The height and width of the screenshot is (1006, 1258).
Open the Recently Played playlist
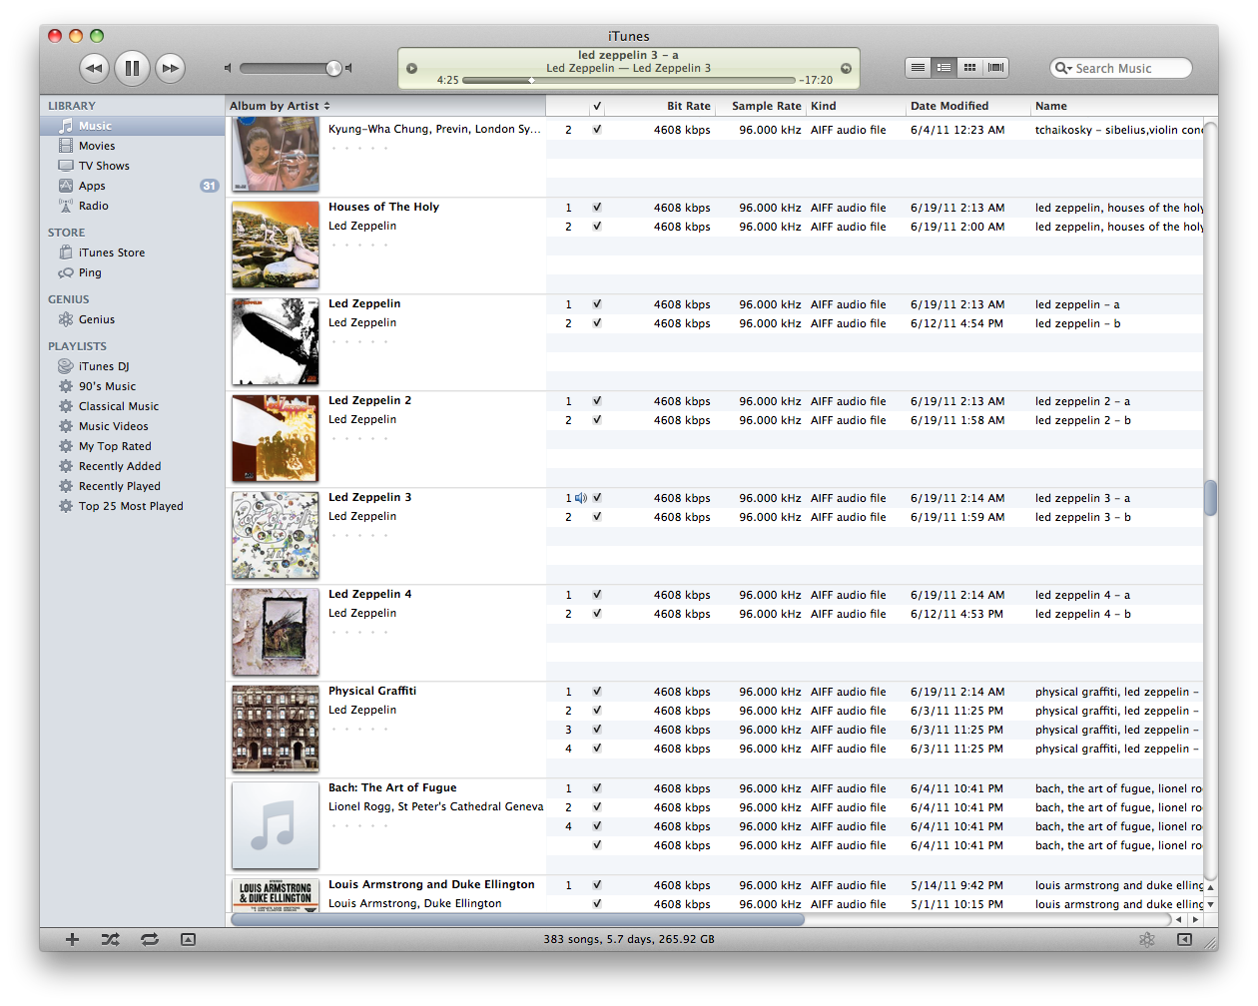(132, 486)
